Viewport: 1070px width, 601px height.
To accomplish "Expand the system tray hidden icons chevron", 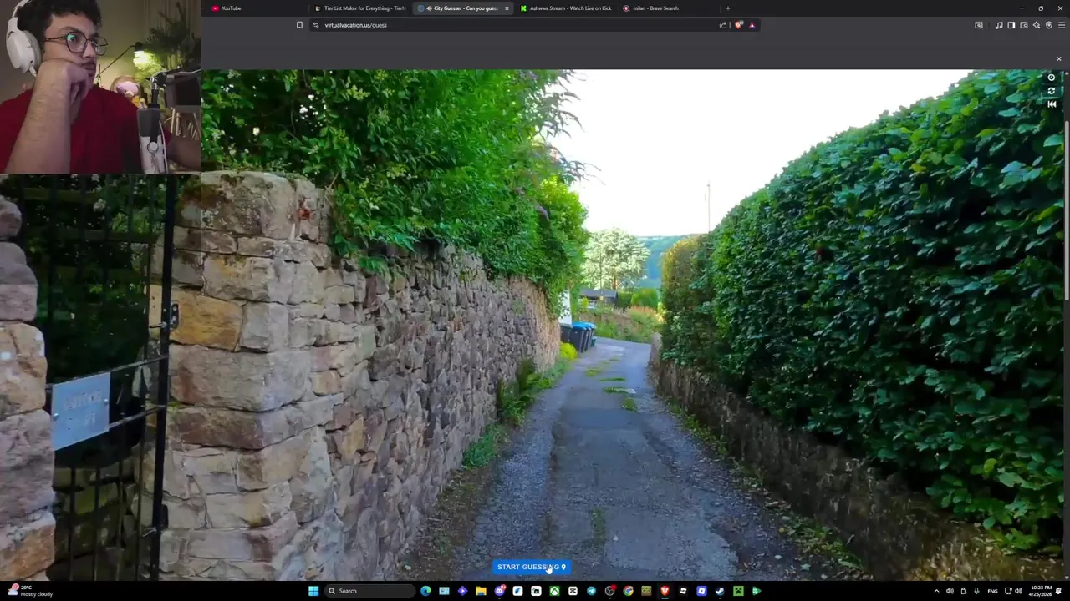I will pyautogui.click(x=936, y=591).
